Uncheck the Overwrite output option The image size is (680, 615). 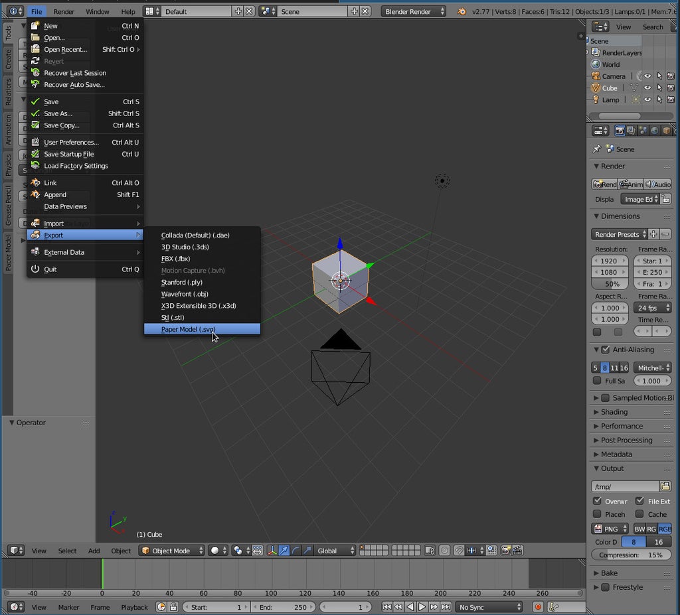pos(597,501)
